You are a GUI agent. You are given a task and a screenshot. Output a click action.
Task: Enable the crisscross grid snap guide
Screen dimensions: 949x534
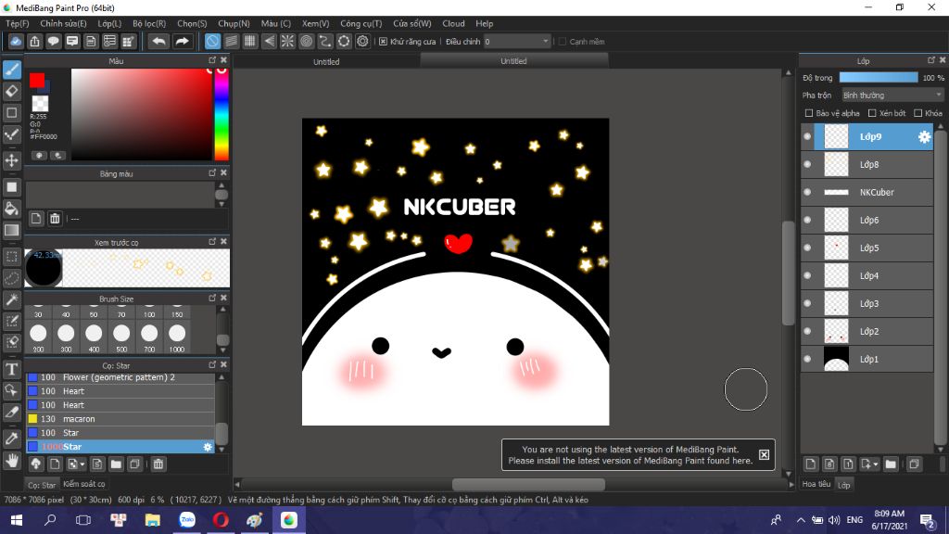click(x=250, y=41)
